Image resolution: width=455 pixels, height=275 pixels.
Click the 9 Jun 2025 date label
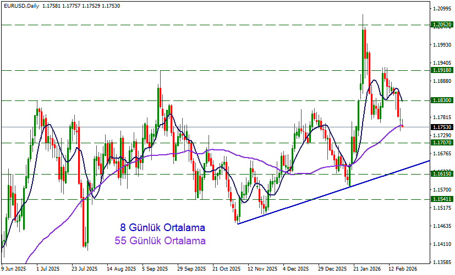tap(13, 269)
